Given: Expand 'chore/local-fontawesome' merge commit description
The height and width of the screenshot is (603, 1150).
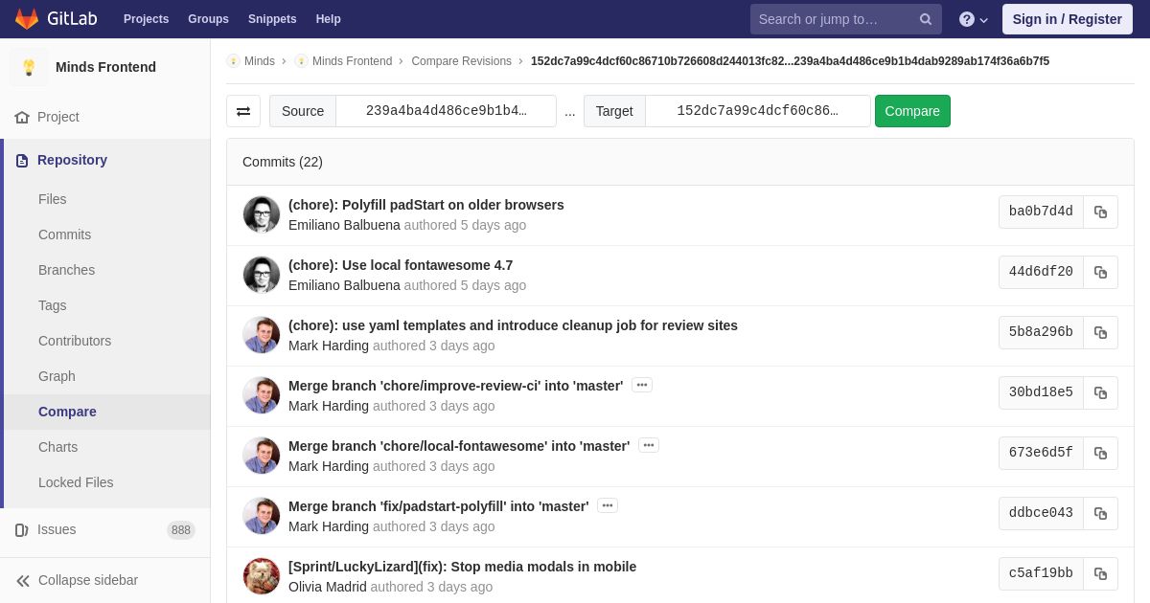Looking at the screenshot, I should (649, 445).
